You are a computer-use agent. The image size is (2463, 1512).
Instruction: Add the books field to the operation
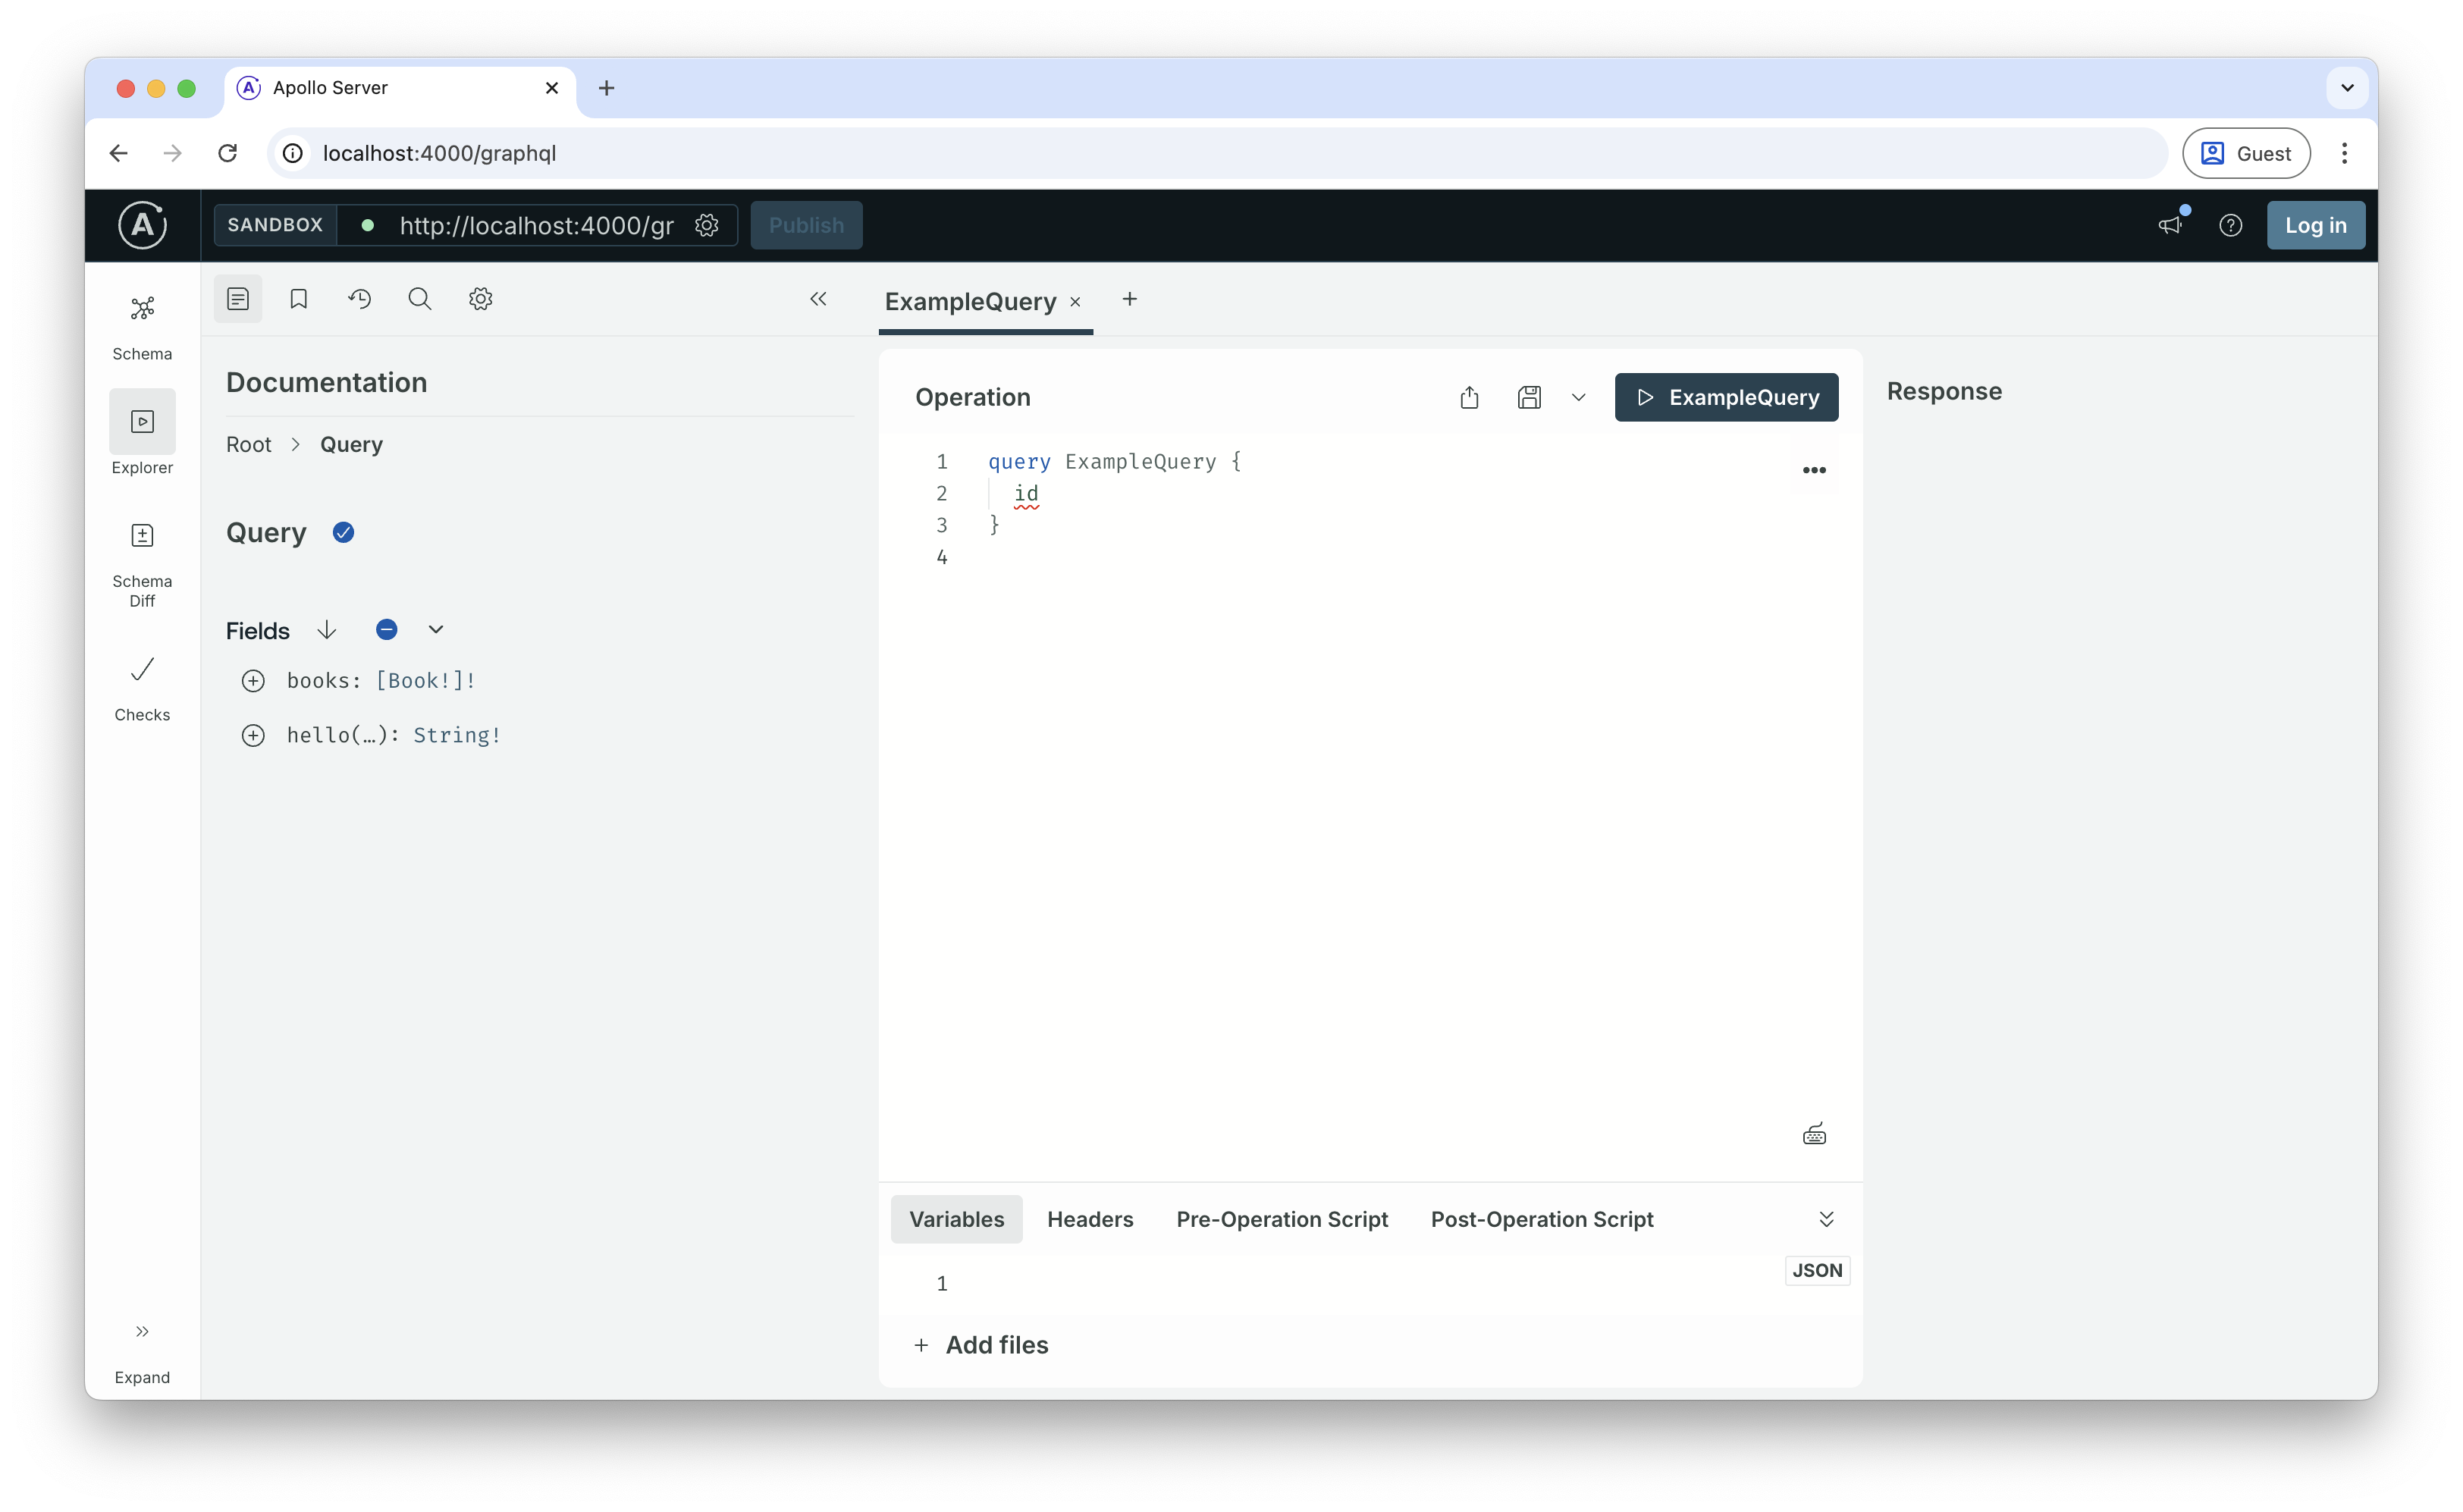253,681
